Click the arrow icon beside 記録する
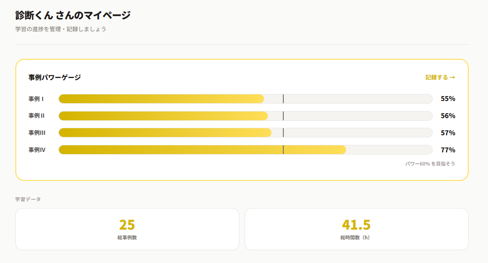 (452, 77)
